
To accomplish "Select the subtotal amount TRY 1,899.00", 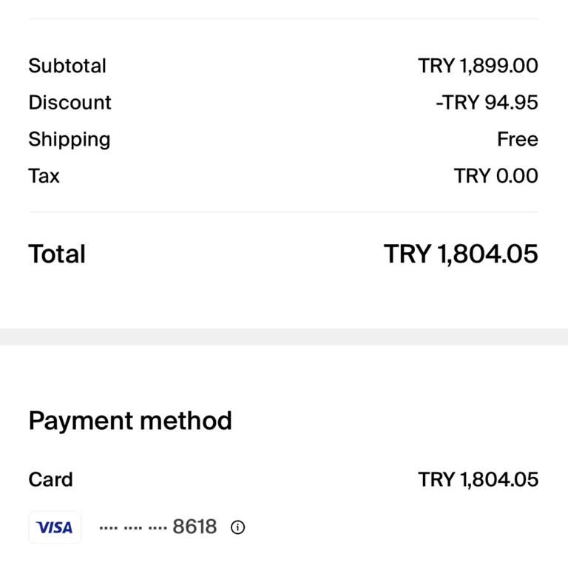I will (478, 66).
